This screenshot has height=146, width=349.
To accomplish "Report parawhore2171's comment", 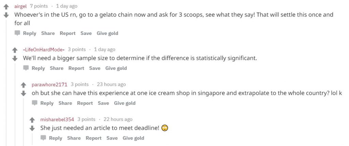I will pos(85,103).
